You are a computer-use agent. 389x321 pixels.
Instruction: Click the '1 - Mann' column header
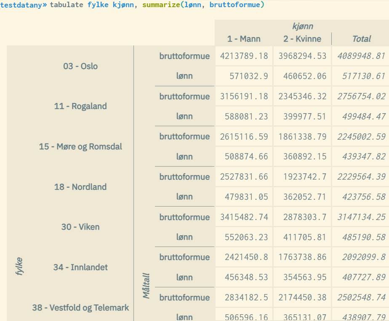click(x=244, y=39)
